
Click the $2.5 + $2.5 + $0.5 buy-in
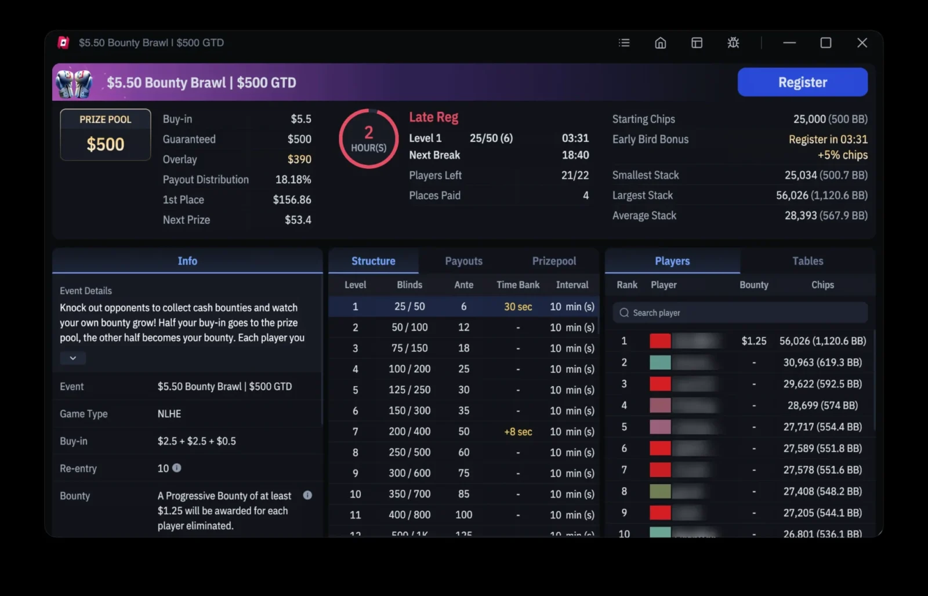pos(197,441)
